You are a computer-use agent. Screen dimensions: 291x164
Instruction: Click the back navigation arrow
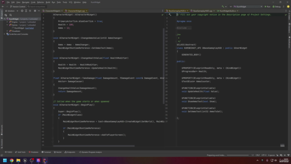3,6
